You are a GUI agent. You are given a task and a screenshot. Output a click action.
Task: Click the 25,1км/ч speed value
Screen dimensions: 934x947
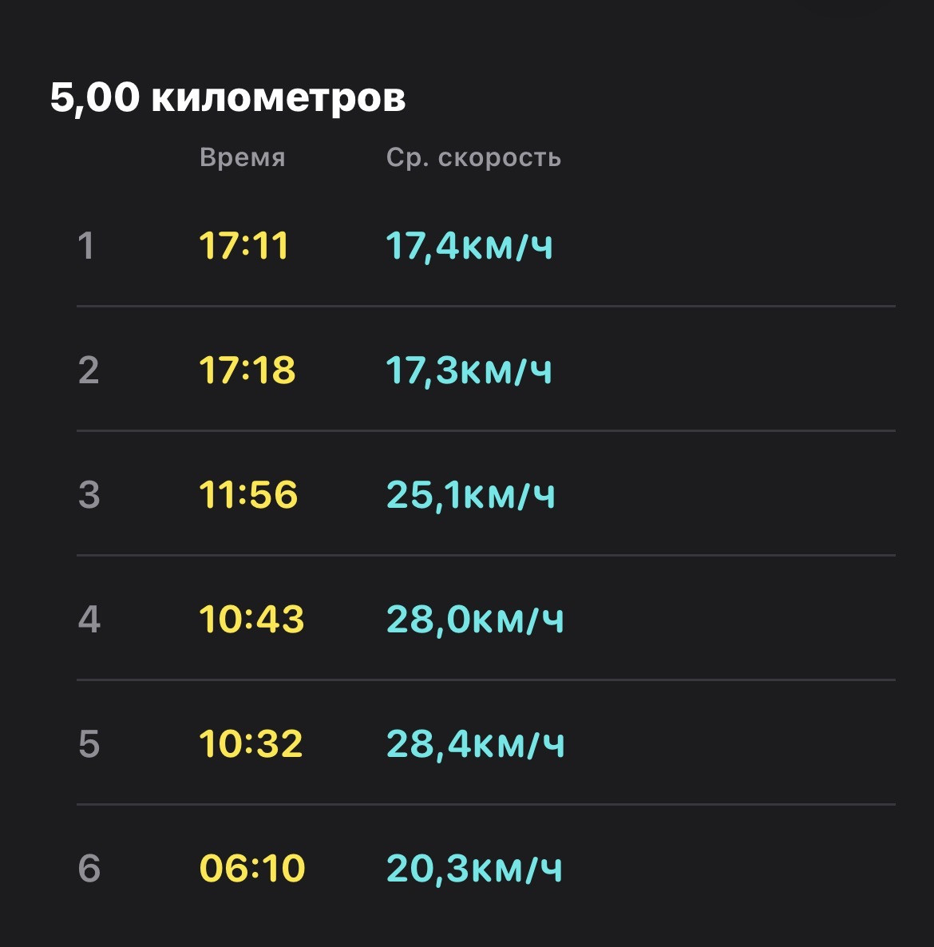pyautogui.click(x=471, y=494)
